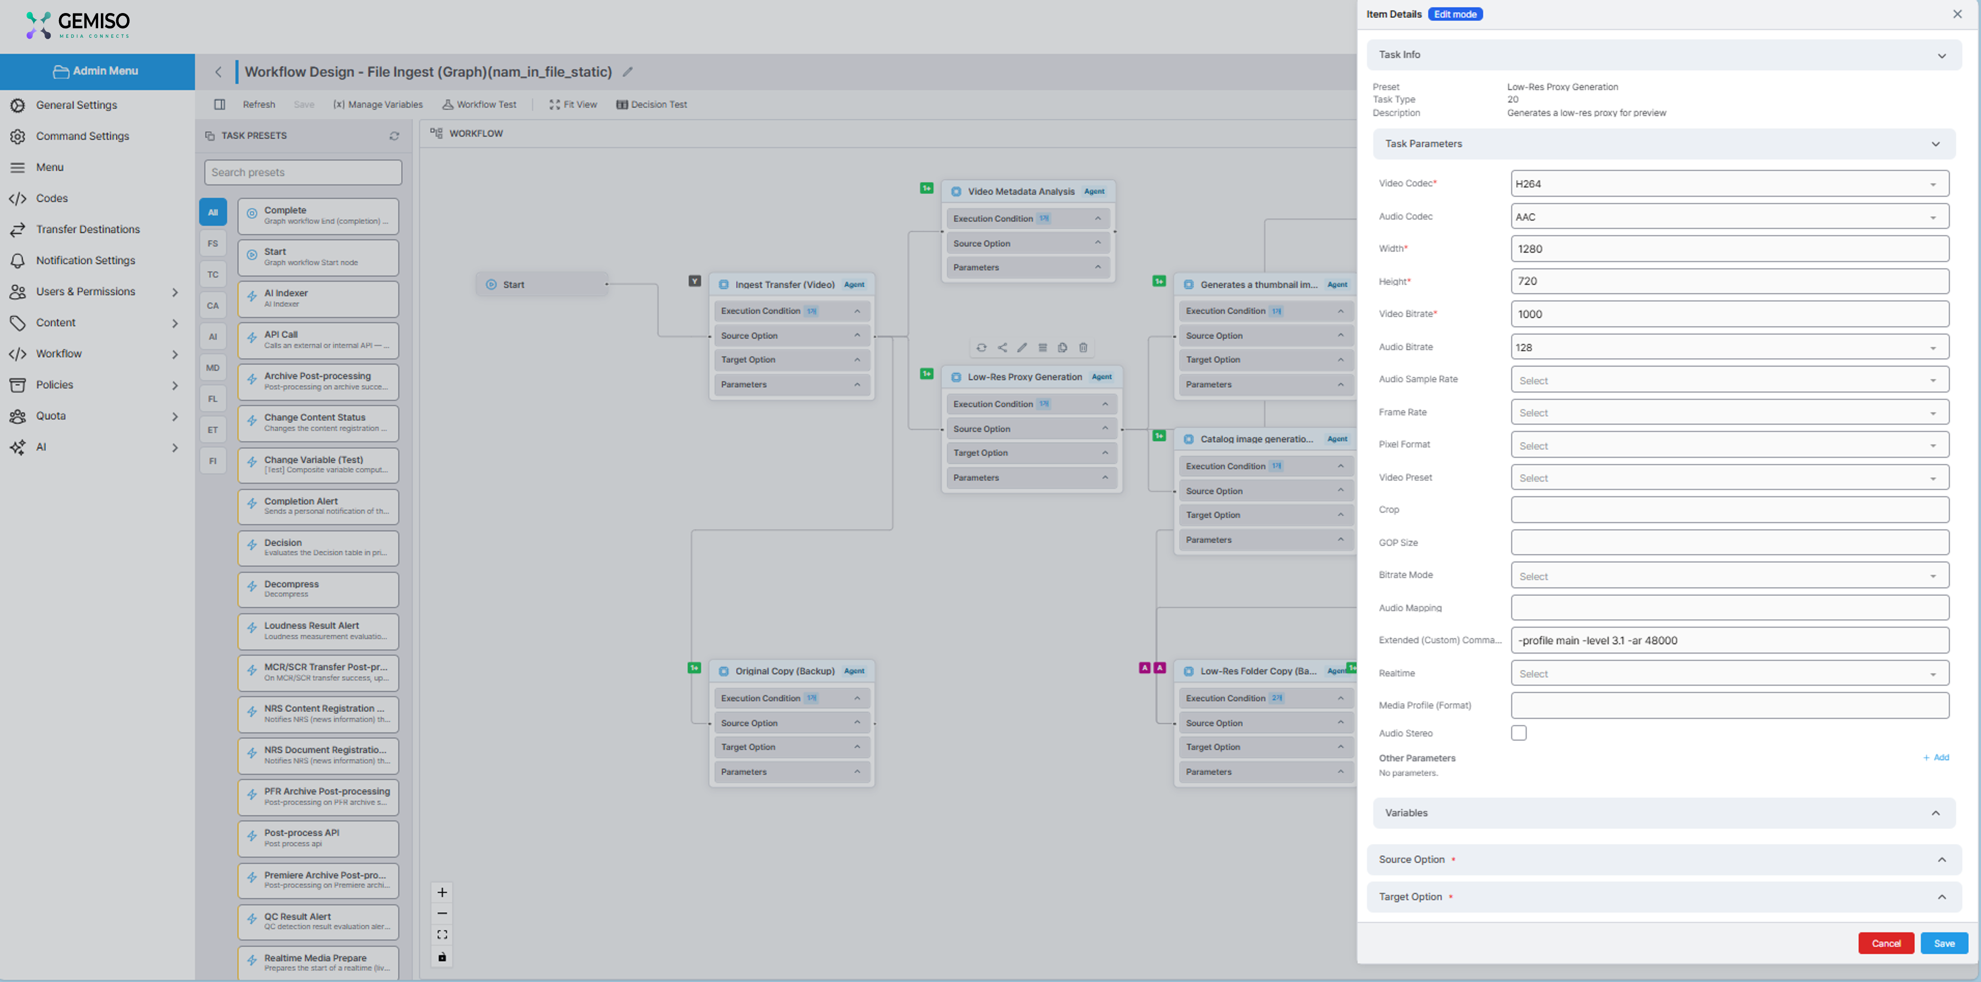This screenshot has width=1981, height=982.
Task: Select the FS preset category tab
Action: click(213, 243)
